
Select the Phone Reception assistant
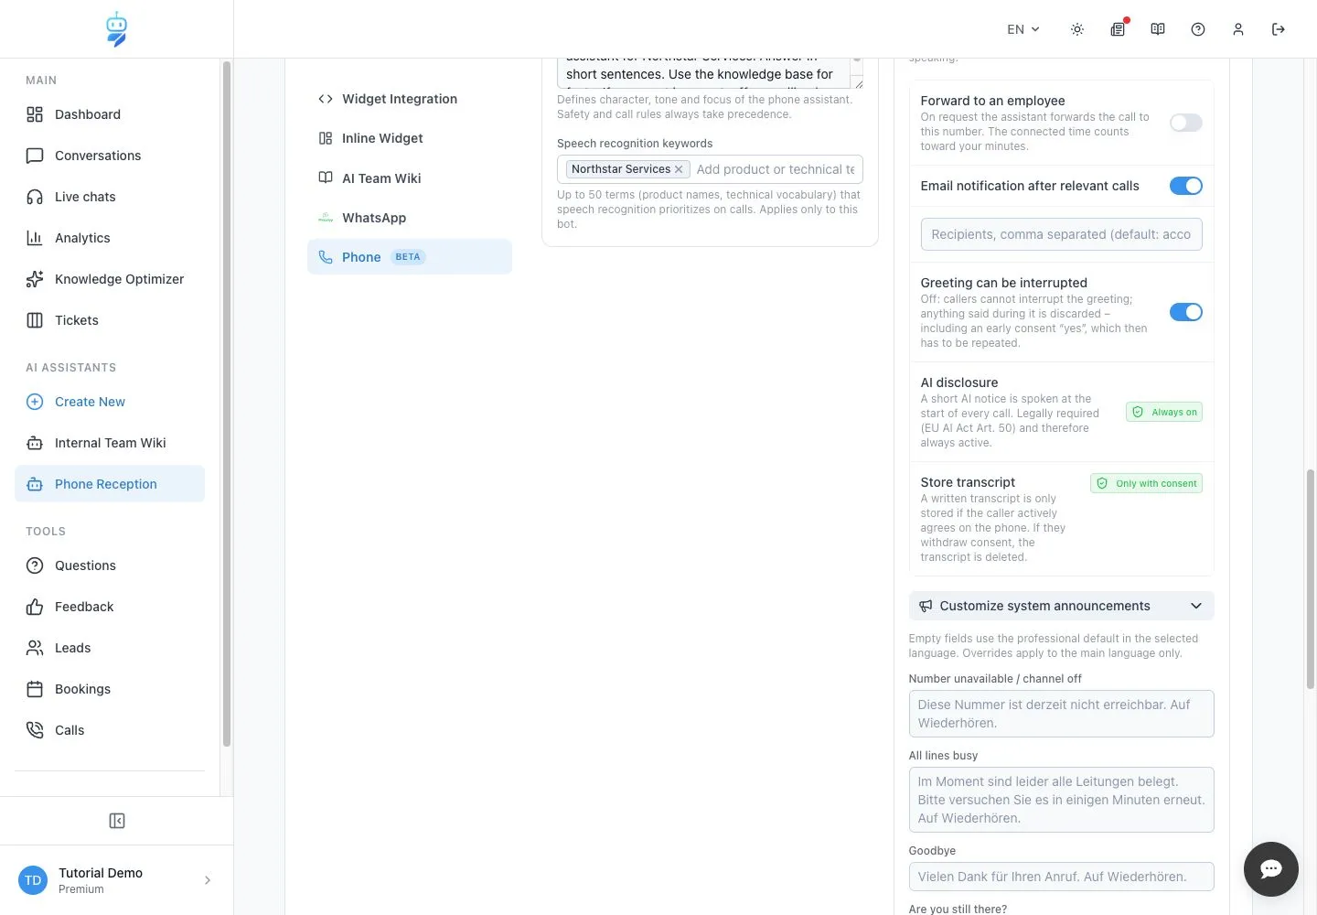point(110,484)
